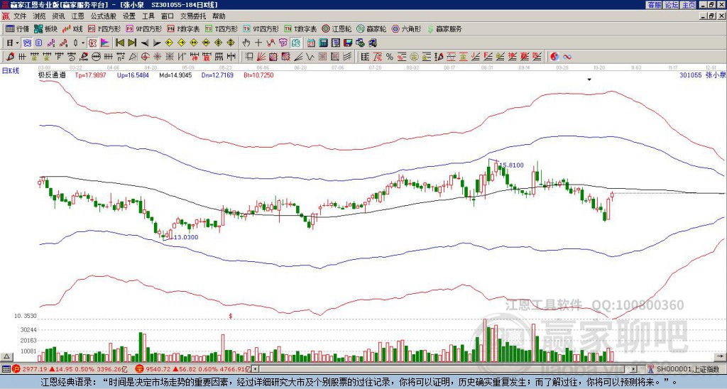Open the T四方形 time square

click(x=222, y=28)
